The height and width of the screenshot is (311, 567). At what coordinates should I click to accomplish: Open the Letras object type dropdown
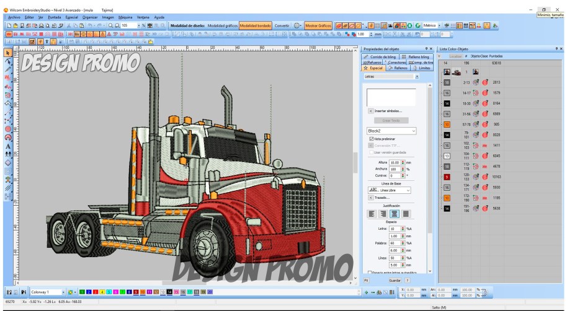click(x=417, y=77)
